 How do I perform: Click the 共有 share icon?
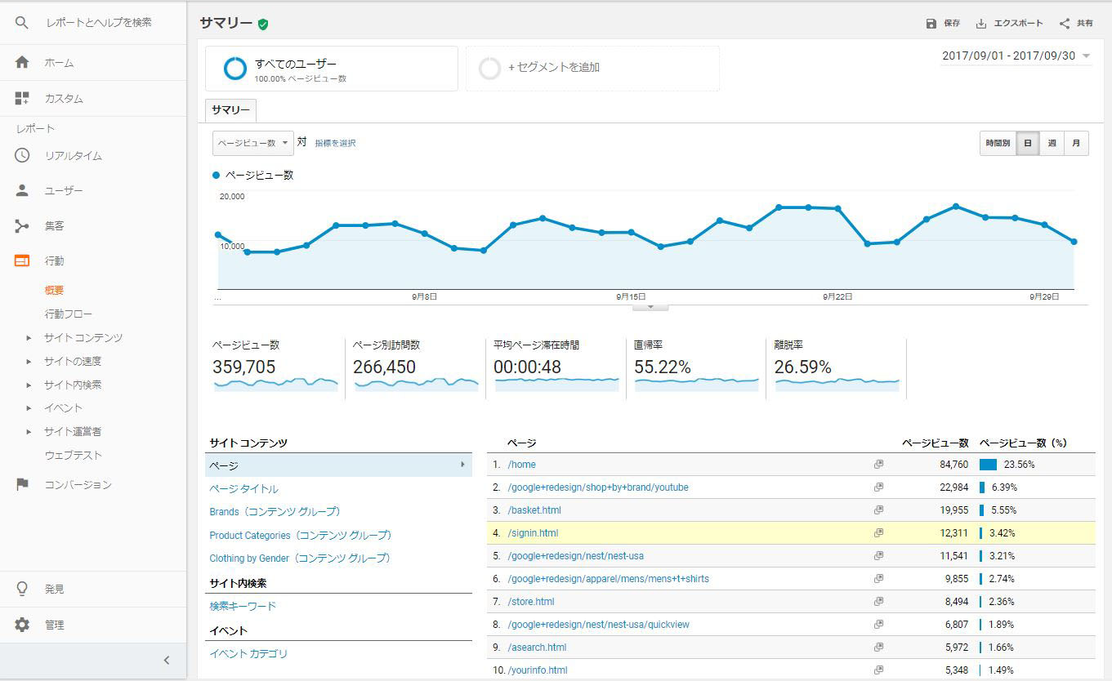1065,24
